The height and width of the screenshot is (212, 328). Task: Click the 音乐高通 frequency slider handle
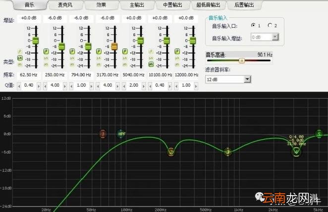[242, 60]
